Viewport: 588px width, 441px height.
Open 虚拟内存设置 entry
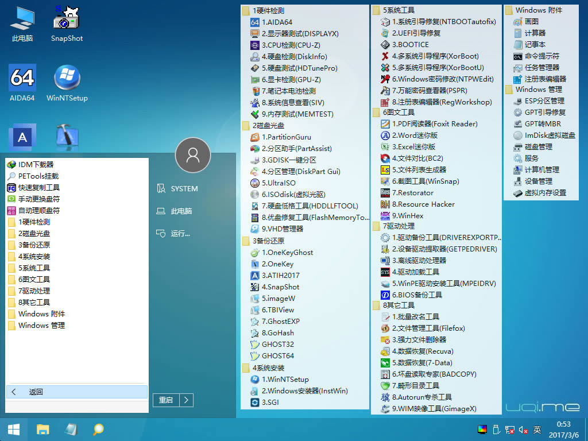[x=540, y=193]
